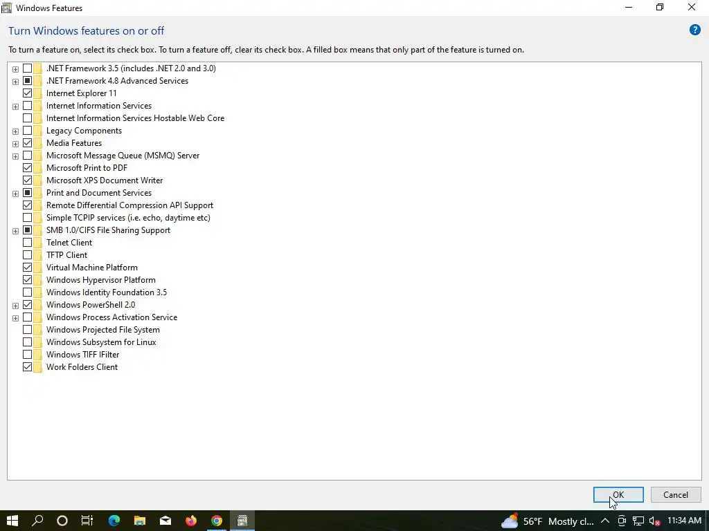Click Cancel button
The image size is (709, 531).
pyautogui.click(x=676, y=495)
